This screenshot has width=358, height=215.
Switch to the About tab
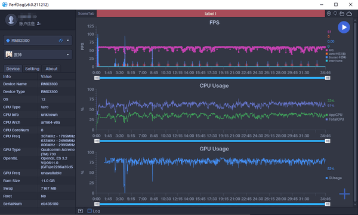51,69
